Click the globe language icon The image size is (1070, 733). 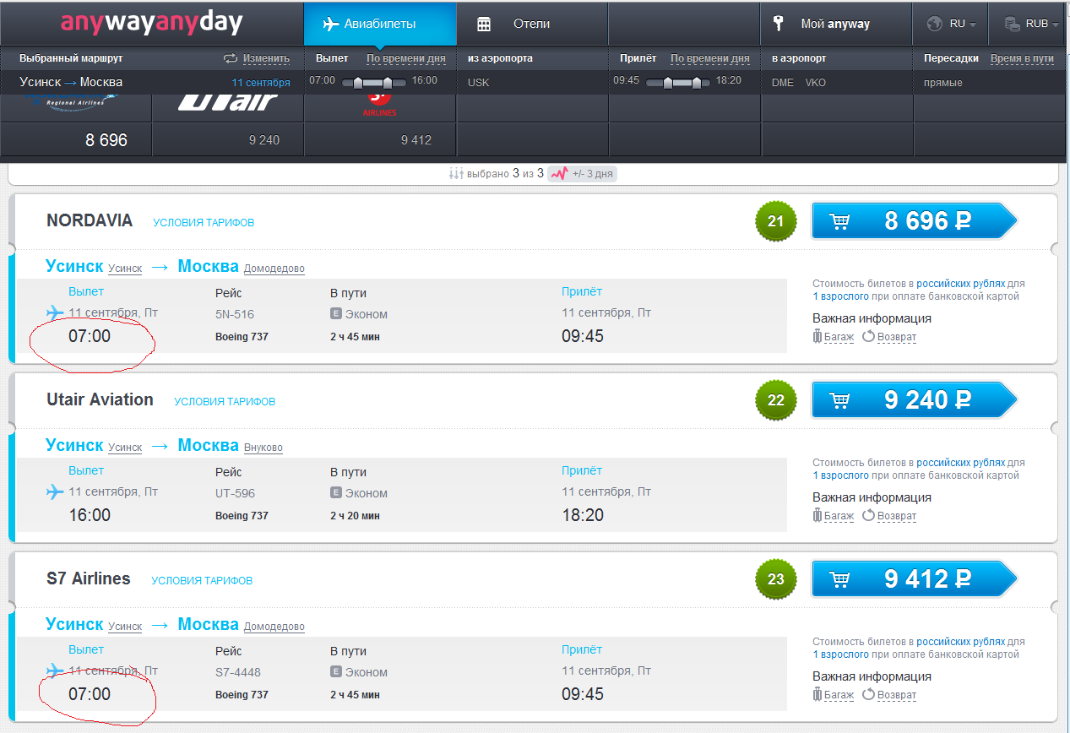coord(934,24)
